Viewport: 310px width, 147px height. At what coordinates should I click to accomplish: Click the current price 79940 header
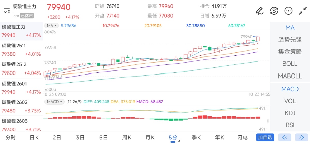point(59,7)
